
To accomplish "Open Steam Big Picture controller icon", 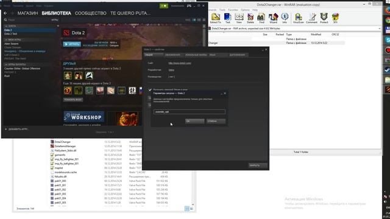I will pos(190,5).
